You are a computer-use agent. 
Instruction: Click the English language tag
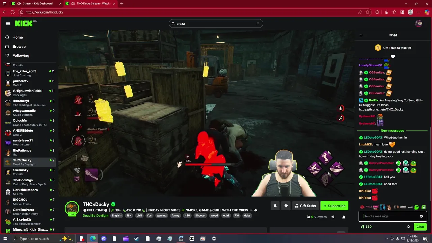coord(116,216)
